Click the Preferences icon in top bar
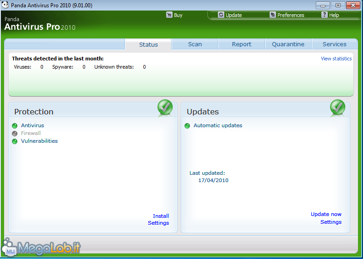 click(273, 15)
